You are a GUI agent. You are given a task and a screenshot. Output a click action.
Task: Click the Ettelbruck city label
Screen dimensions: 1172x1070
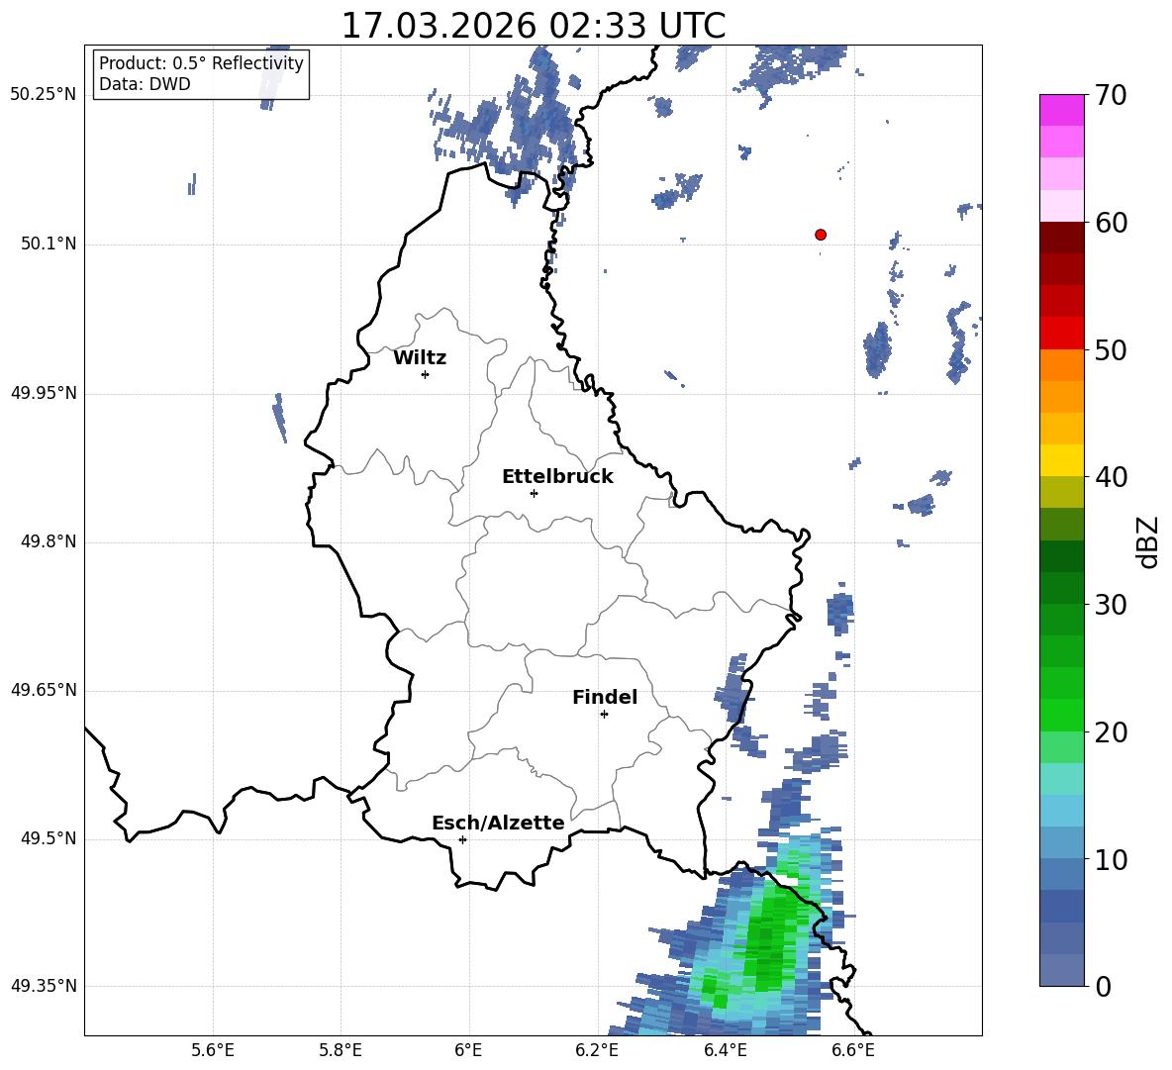tap(557, 477)
